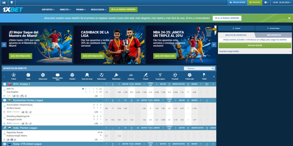Click MÁS INFORMACIÓN on Masters de Miami banner
Screen dimensions: 293x146
21,56
